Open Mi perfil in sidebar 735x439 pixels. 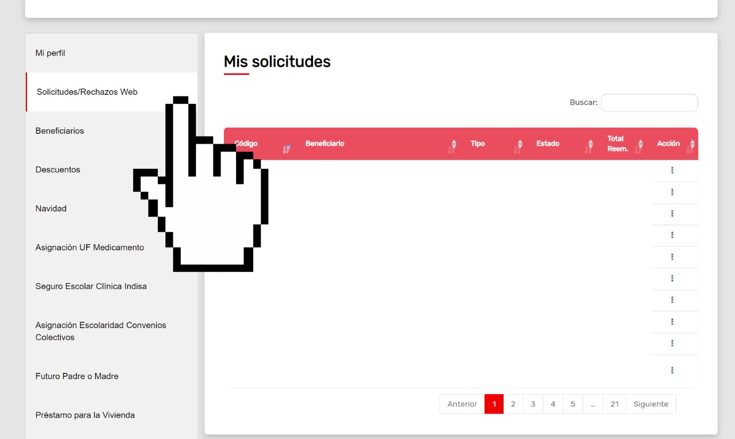coord(51,53)
